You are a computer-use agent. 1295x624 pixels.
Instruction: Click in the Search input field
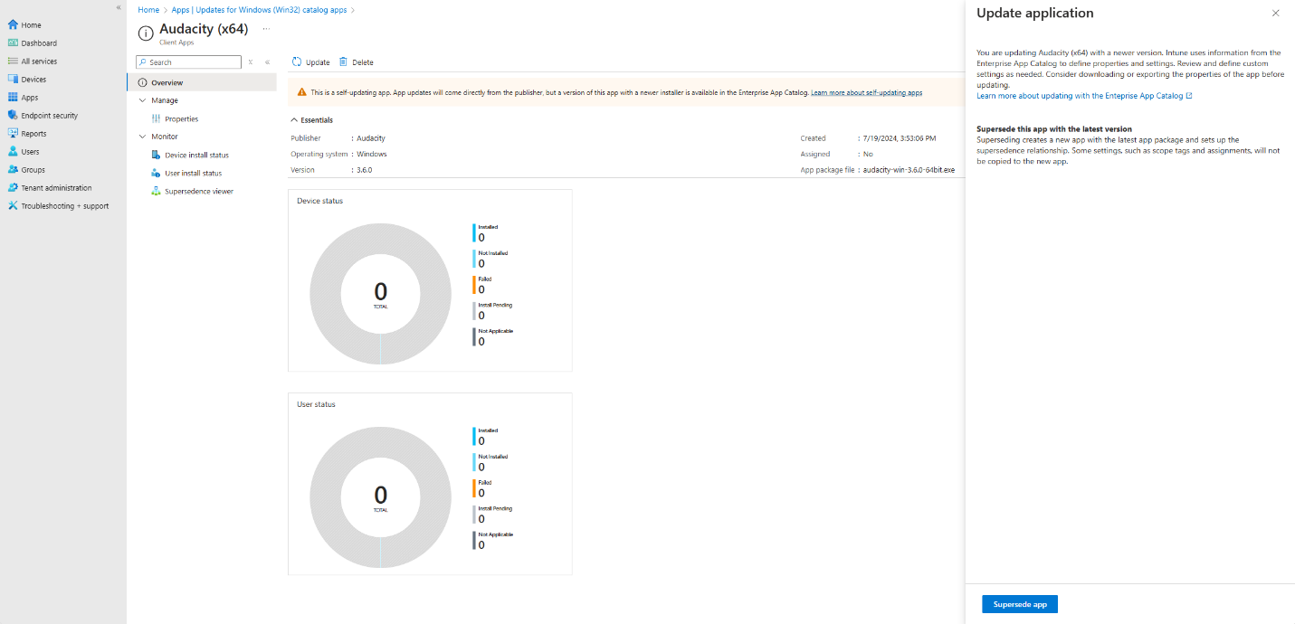pos(189,62)
